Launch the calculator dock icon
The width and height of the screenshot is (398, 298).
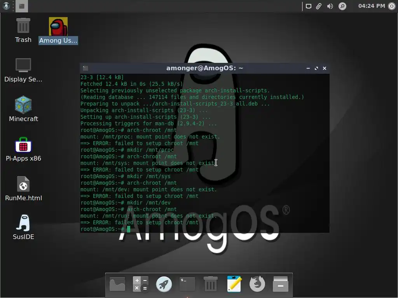(x=140, y=284)
